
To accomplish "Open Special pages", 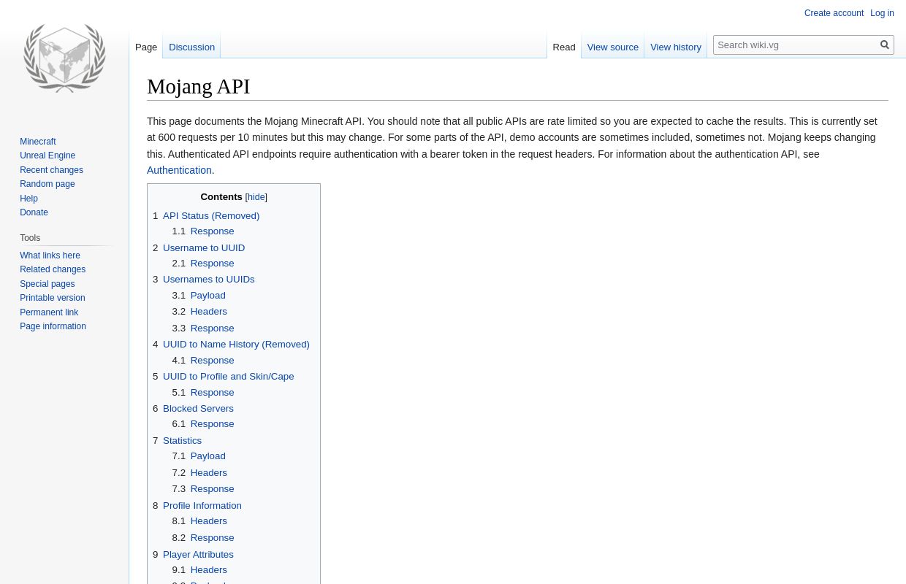I will [x=47, y=284].
